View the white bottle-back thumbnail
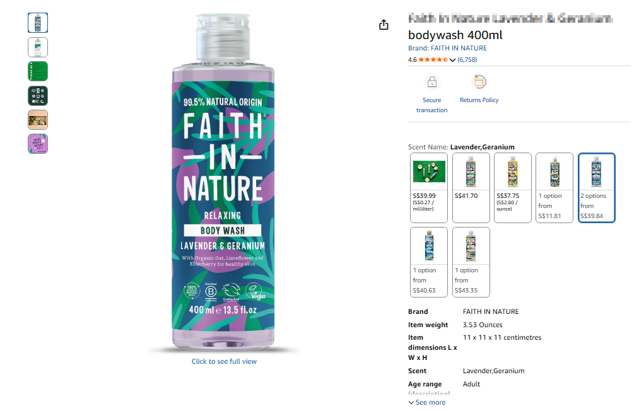Screen dimensions: 639x411 pos(38,47)
